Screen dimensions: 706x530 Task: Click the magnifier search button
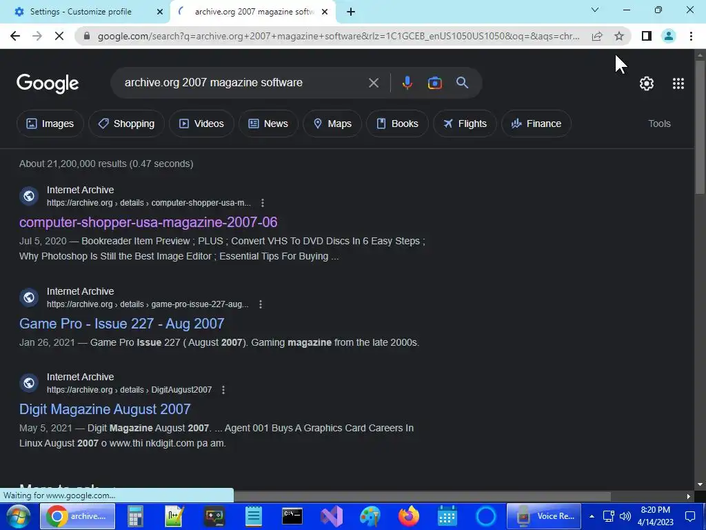(x=463, y=83)
